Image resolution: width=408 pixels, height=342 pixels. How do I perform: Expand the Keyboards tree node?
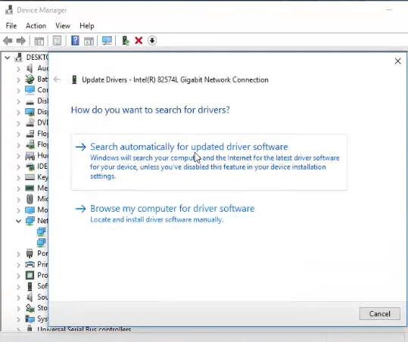(18, 177)
